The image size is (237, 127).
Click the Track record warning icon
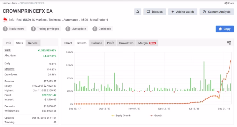(x=5, y=29)
